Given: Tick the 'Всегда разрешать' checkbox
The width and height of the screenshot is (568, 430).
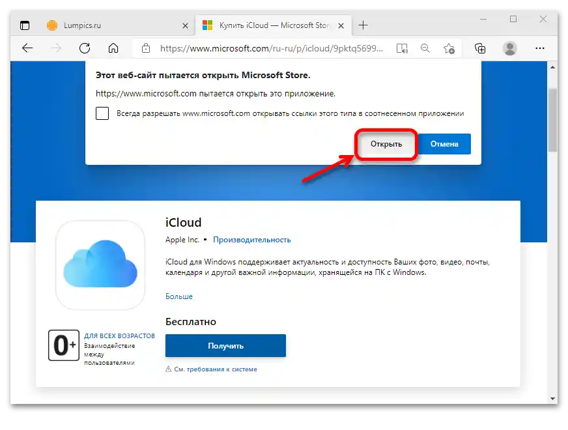Looking at the screenshot, I should [x=102, y=113].
